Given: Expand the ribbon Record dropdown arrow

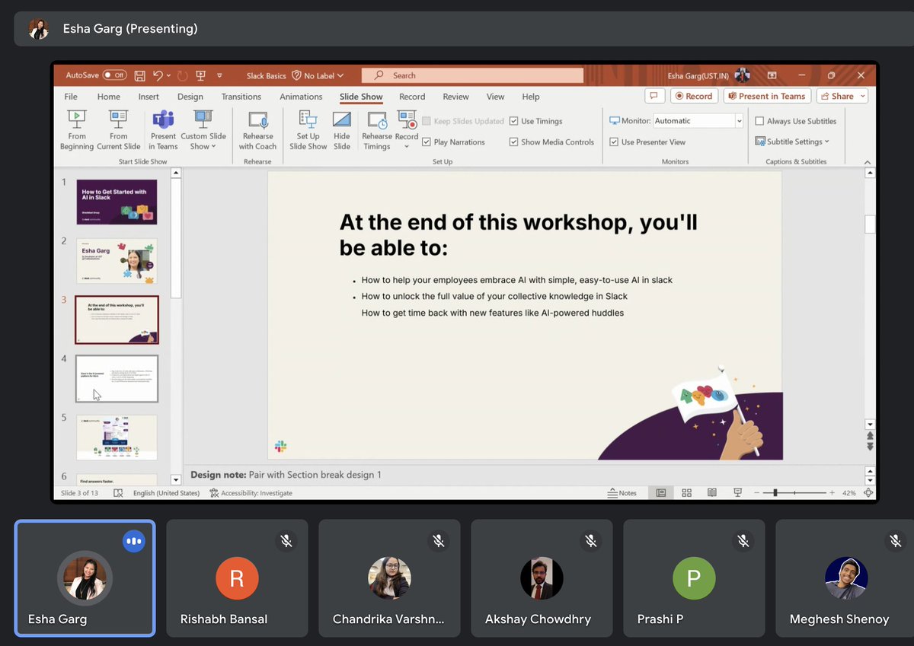Looking at the screenshot, I should [407, 147].
